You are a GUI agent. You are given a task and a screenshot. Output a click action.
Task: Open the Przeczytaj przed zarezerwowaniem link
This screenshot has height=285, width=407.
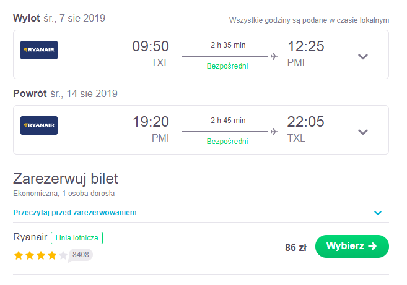[75, 213]
